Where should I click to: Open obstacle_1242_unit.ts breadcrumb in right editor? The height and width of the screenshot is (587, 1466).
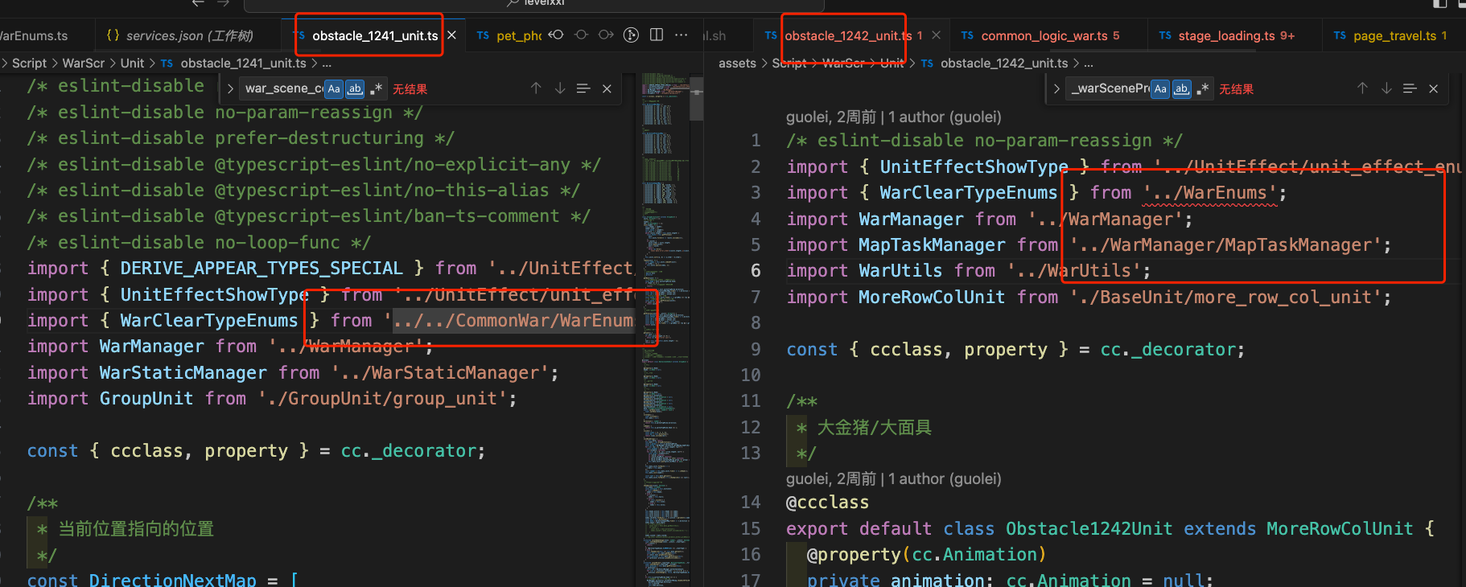tap(1004, 63)
